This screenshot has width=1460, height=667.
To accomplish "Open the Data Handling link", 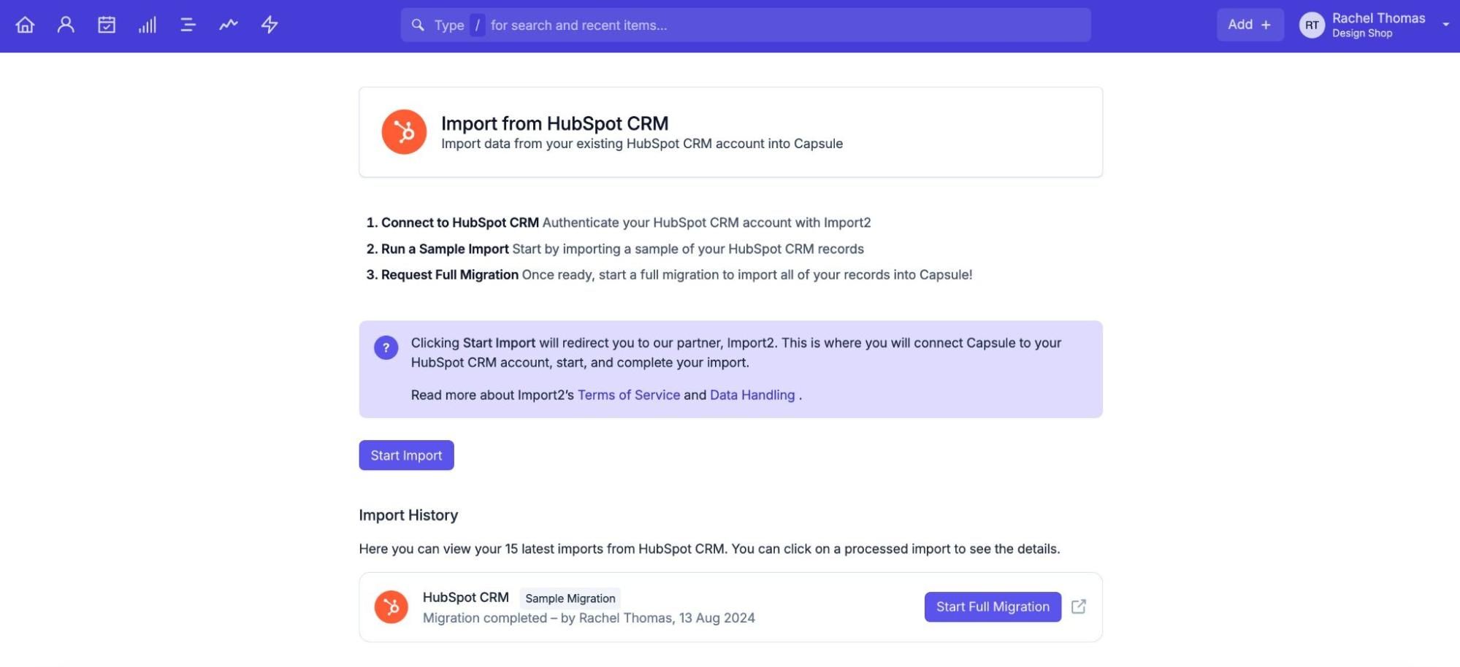I will coord(752,395).
